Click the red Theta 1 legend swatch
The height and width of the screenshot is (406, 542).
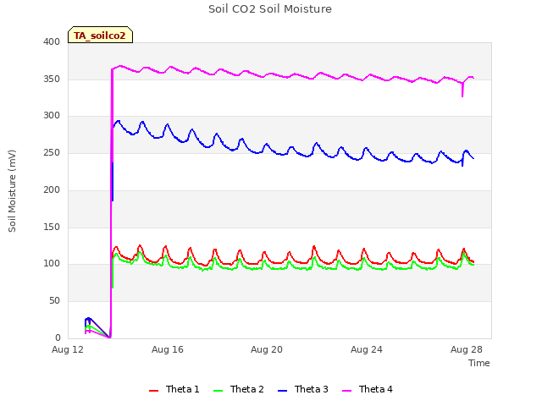153,391
